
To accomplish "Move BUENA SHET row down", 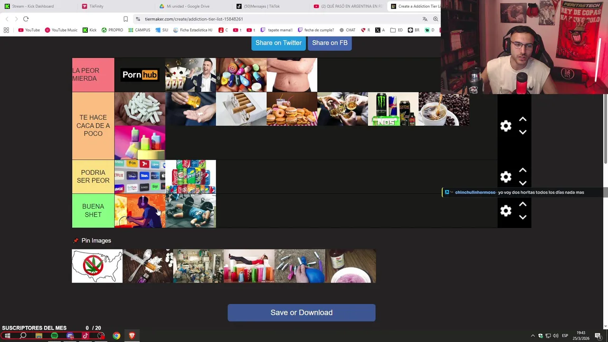I will click(522, 217).
